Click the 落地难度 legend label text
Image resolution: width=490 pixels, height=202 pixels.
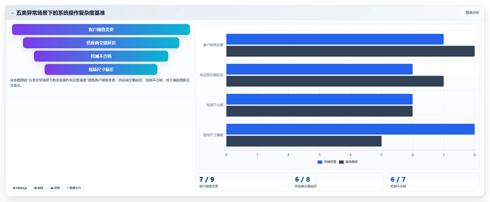pyautogui.click(x=351, y=162)
